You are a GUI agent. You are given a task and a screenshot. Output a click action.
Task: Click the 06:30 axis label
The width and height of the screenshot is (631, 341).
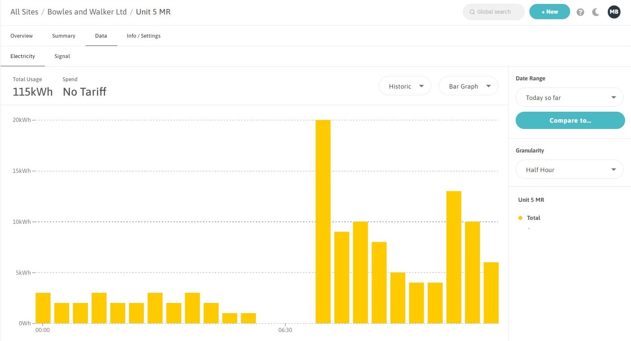tap(285, 330)
